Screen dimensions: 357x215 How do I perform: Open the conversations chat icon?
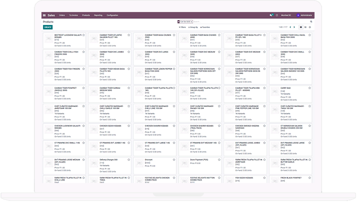[271, 15]
